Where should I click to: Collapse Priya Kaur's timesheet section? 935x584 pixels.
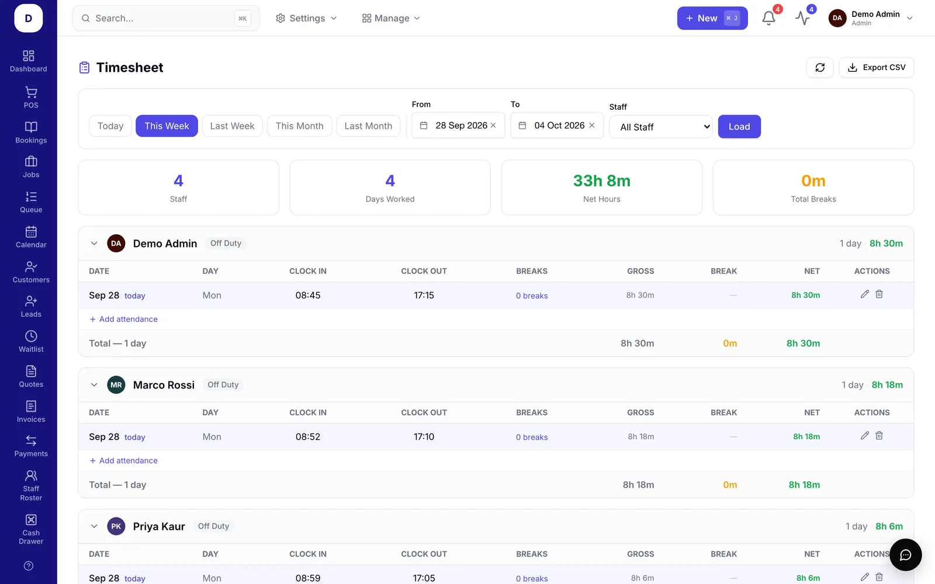pyautogui.click(x=94, y=526)
